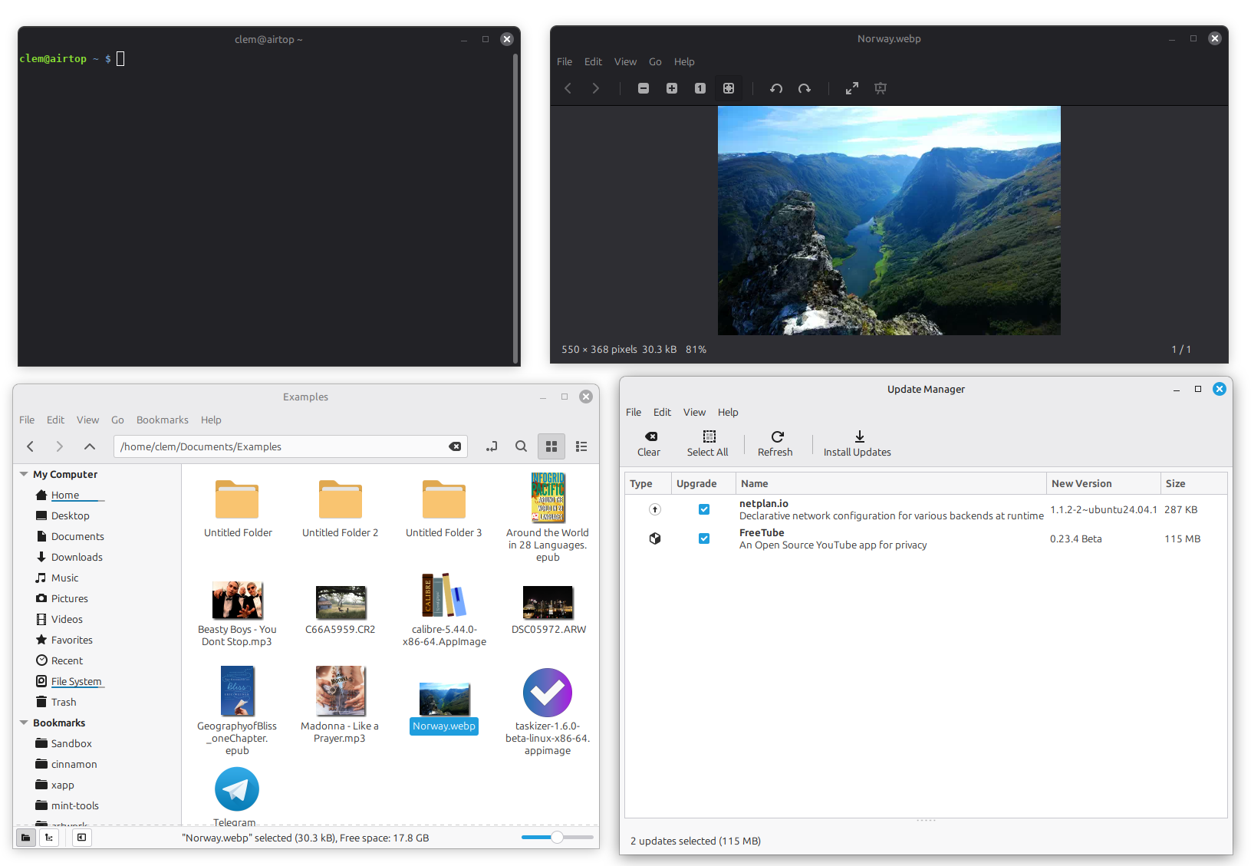Screen dimensions: 1251x866
Task: Open the search in the file manager
Action: point(521,446)
